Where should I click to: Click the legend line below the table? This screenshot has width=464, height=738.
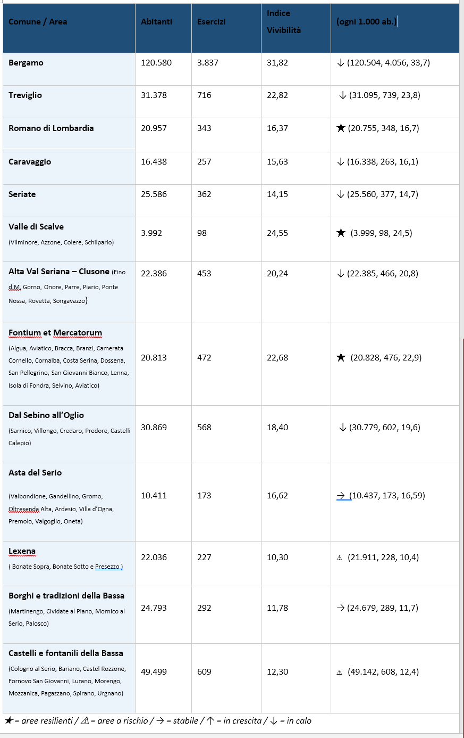(158, 721)
